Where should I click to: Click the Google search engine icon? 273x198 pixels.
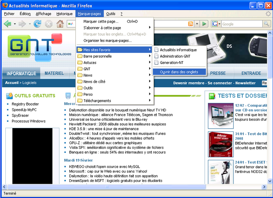click(215, 24)
